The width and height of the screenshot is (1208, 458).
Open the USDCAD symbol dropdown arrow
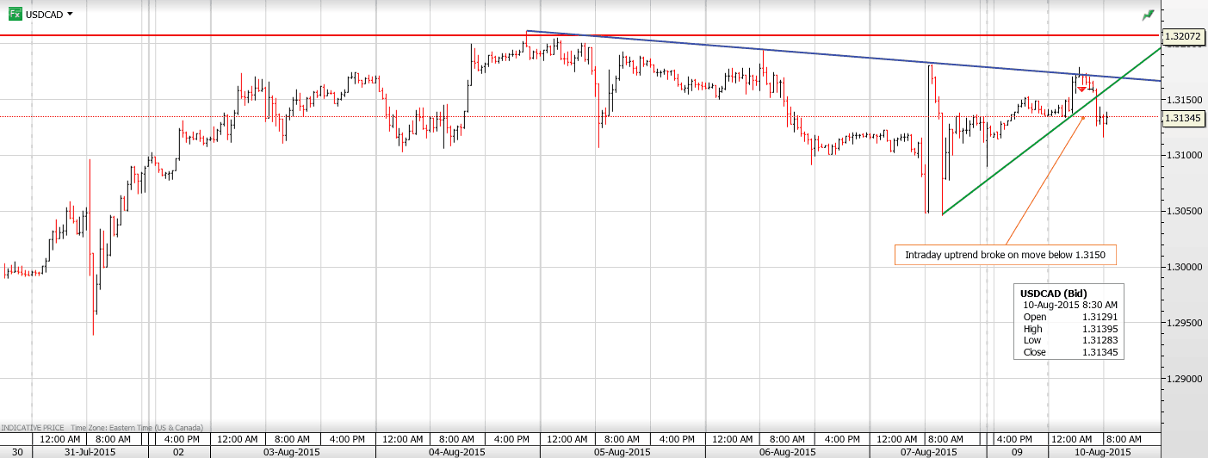[70, 15]
